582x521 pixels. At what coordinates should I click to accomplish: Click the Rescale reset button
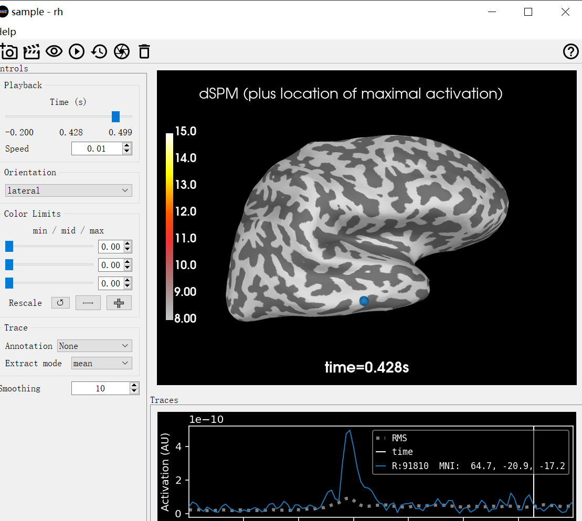60,303
